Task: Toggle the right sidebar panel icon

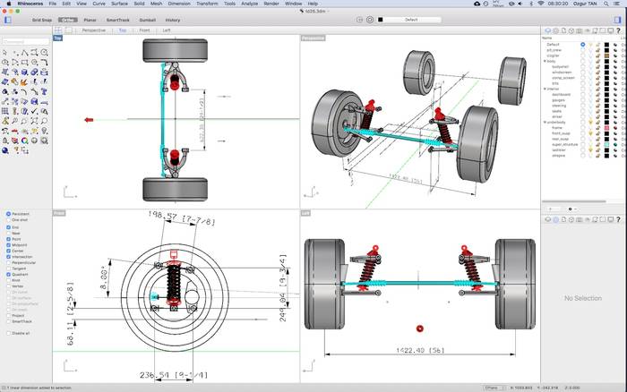Action: click(x=619, y=19)
